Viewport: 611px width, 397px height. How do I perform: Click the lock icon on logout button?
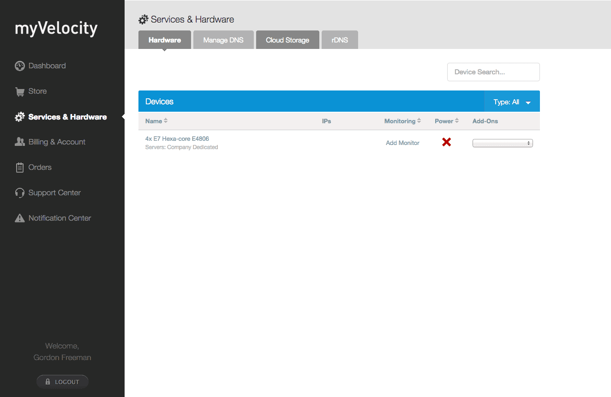click(x=48, y=382)
